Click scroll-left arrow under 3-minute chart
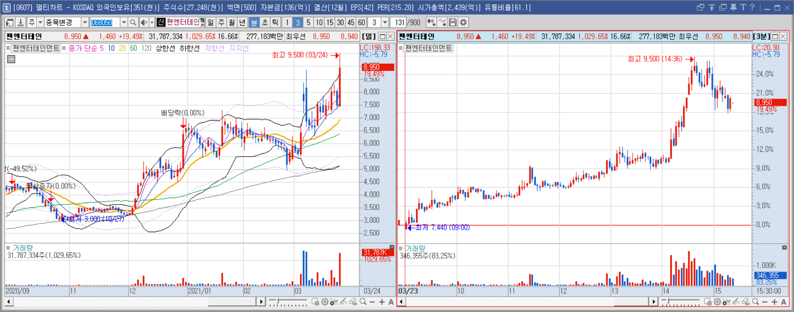Viewport: 794px width, 312px height. [x=401, y=302]
